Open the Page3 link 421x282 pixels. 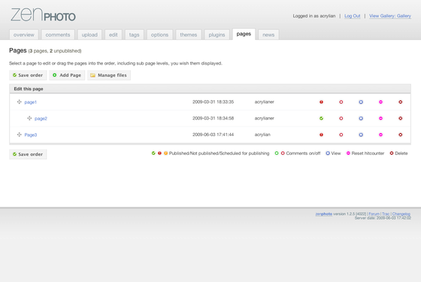(31, 135)
